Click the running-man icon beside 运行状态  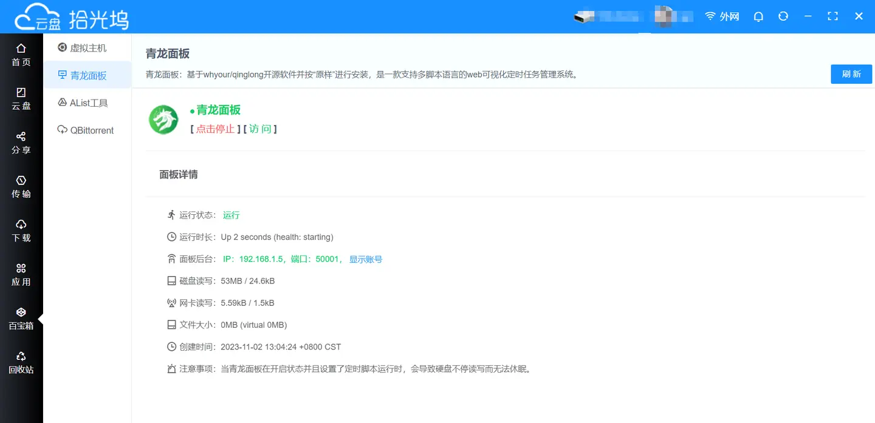[171, 215]
